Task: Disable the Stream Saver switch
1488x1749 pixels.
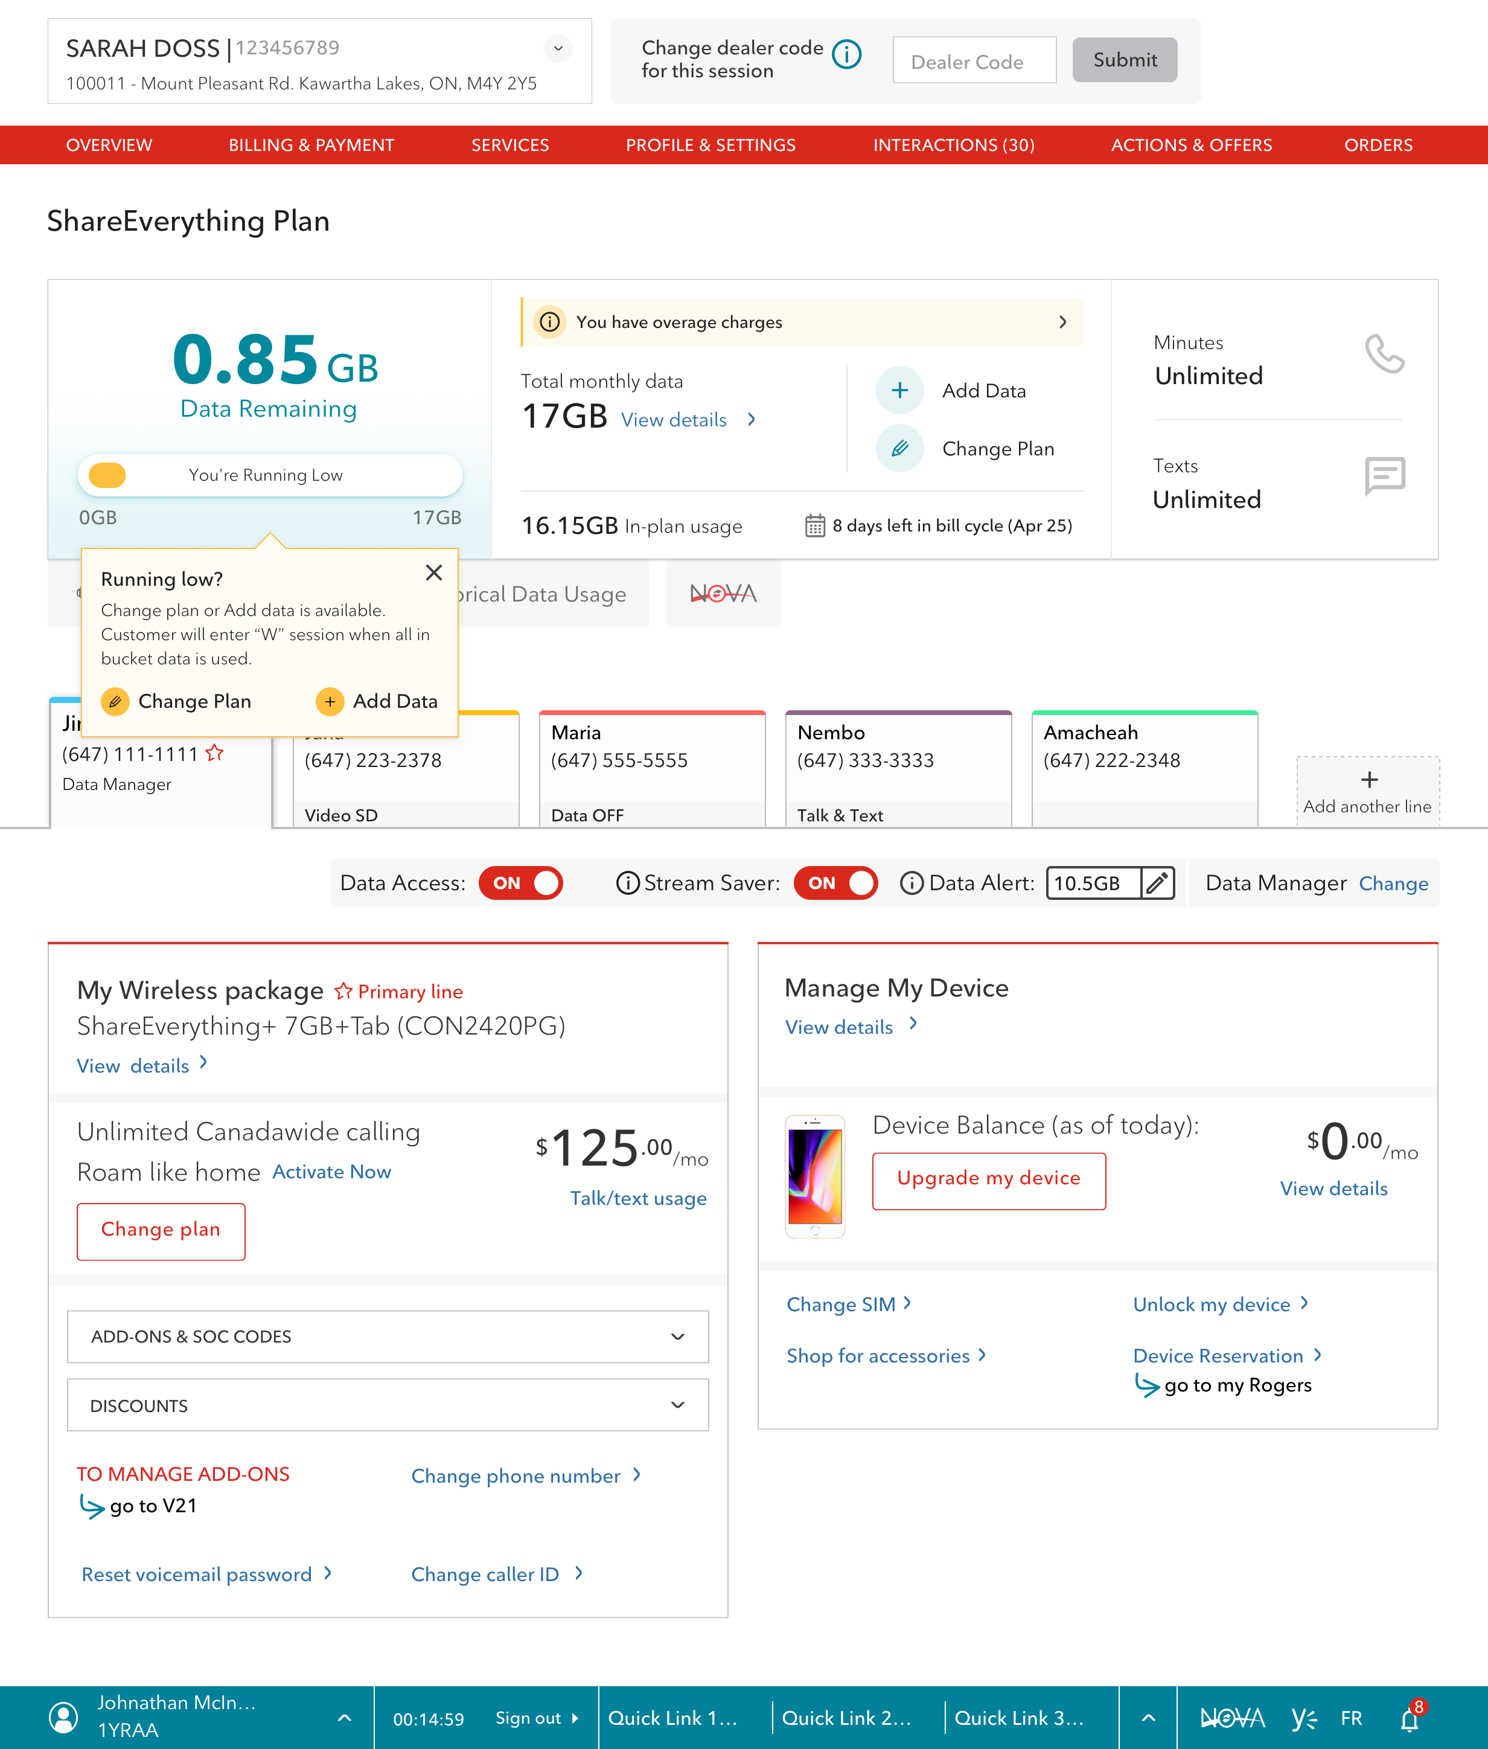Action: pos(835,884)
